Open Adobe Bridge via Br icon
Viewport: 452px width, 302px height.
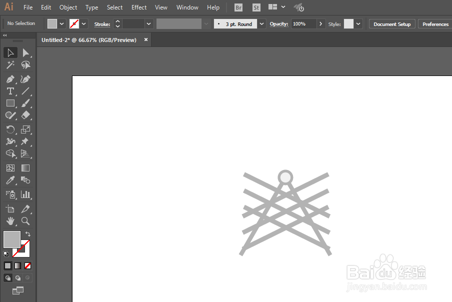[238, 8]
